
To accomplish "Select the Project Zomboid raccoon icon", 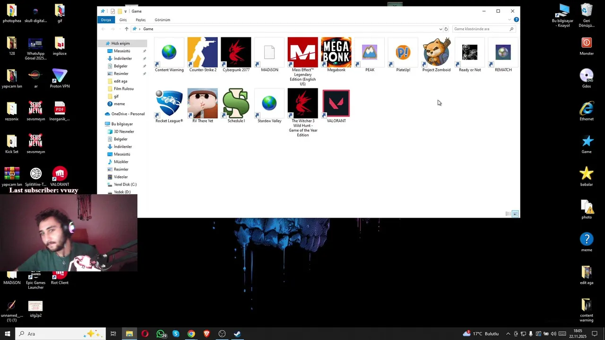I will click(436, 55).
